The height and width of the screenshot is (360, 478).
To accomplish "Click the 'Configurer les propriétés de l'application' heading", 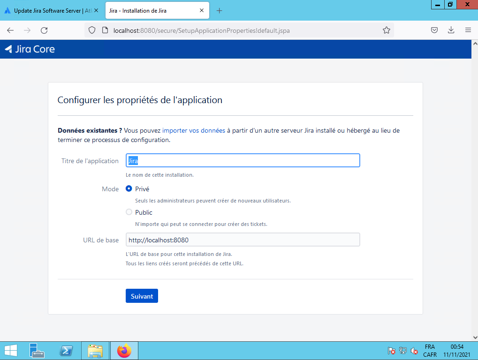I will 140,100.
